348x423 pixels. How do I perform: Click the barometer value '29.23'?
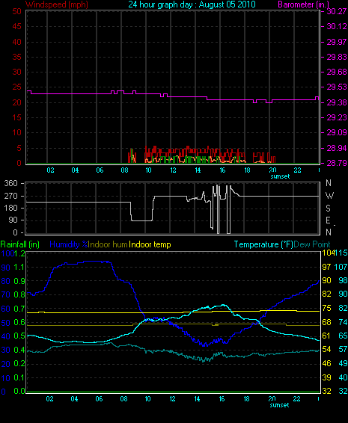[x=337, y=117]
